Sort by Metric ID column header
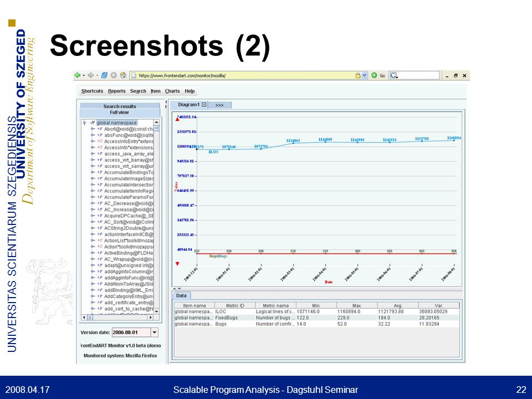The width and height of the screenshot is (532, 399). 235,305
